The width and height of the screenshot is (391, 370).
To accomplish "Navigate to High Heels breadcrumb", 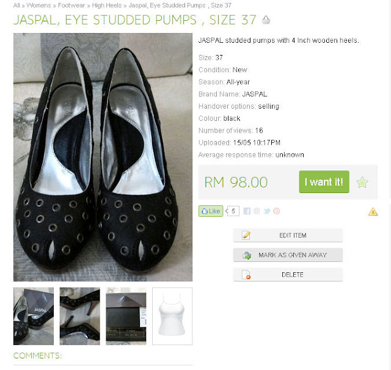I will 107,5.
